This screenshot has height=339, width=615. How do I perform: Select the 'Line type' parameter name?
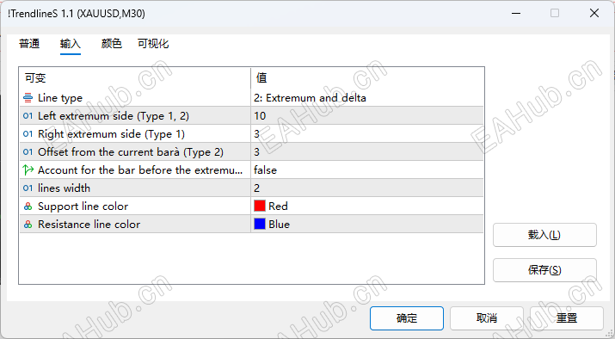tap(60, 98)
